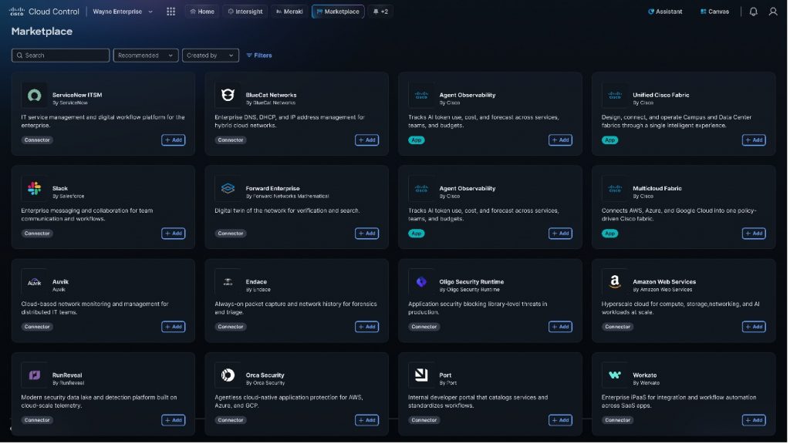Click the Orca Security logo icon
The height and width of the screenshot is (444, 790).
coord(228,376)
